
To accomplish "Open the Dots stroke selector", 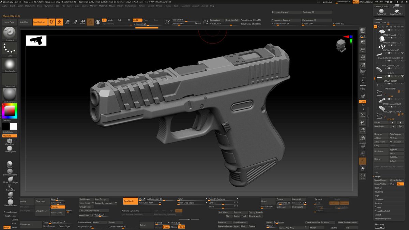I will pyautogui.click(x=10, y=49).
